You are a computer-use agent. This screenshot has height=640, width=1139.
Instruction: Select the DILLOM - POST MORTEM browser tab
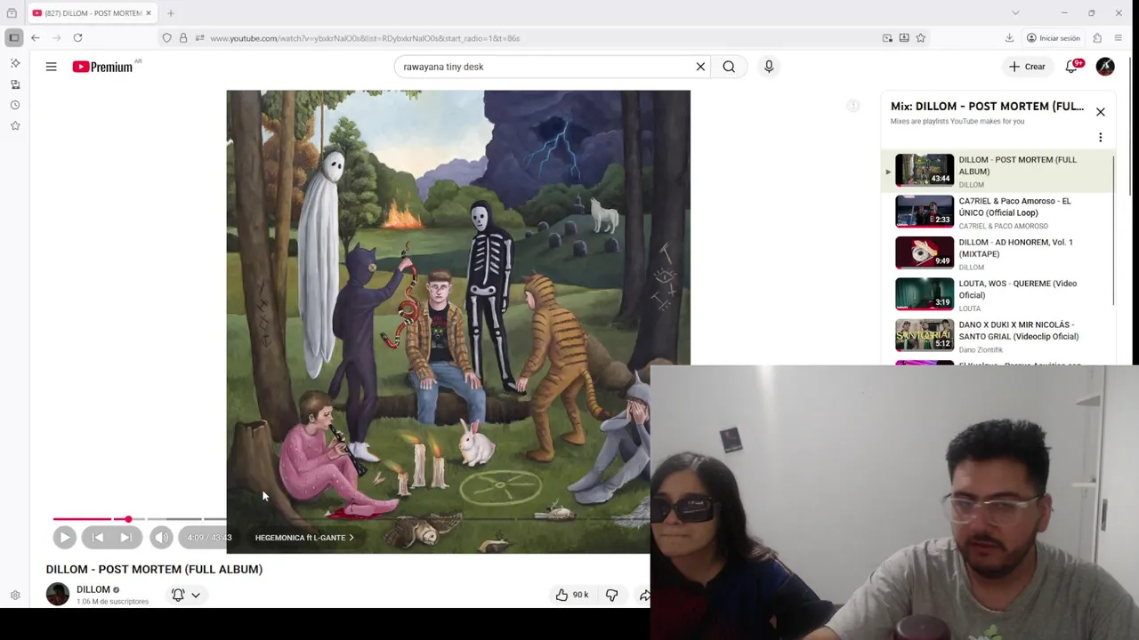pyautogui.click(x=92, y=13)
